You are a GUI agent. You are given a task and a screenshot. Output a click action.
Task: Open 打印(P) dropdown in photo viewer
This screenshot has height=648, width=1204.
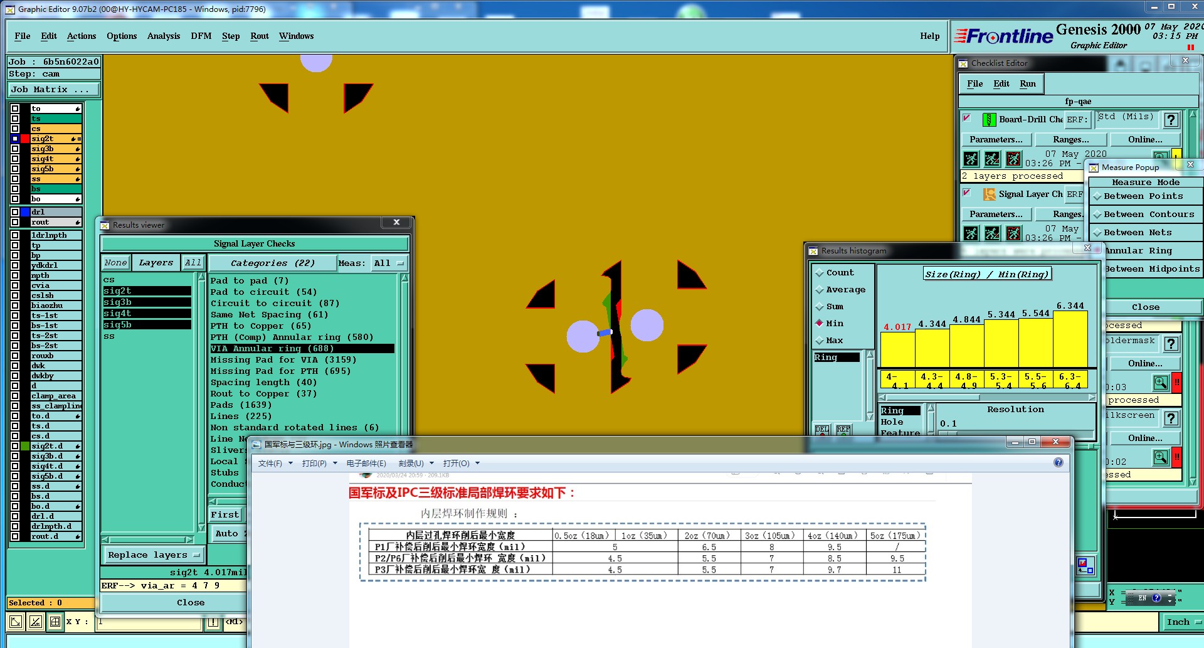tap(319, 463)
